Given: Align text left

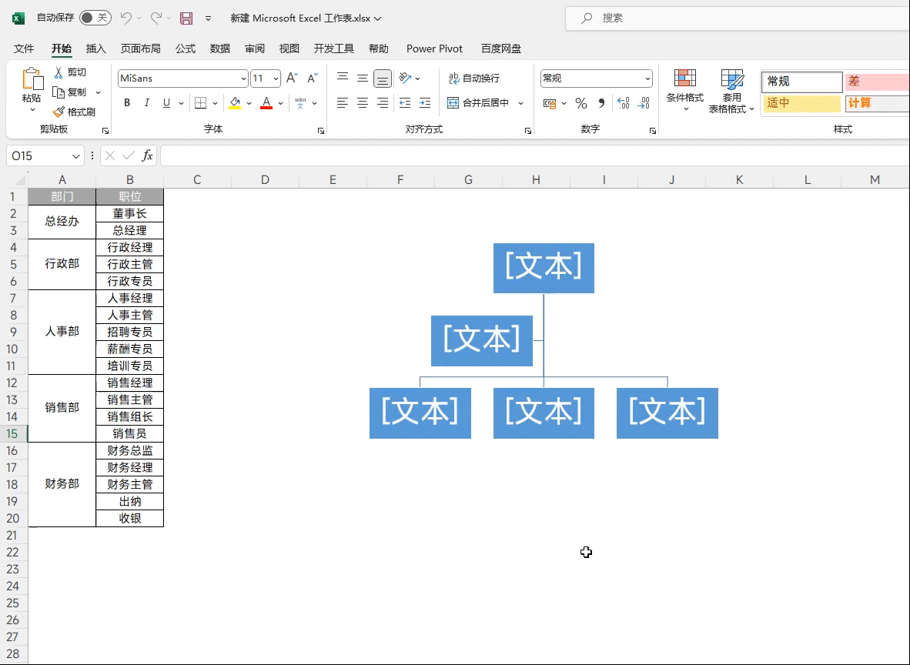Looking at the screenshot, I should point(343,102).
